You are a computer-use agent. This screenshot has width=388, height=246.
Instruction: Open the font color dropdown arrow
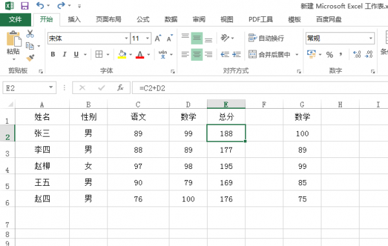(149, 54)
